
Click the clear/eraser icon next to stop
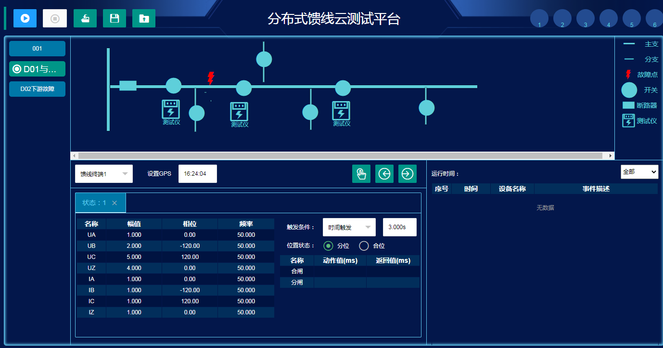(x=85, y=18)
